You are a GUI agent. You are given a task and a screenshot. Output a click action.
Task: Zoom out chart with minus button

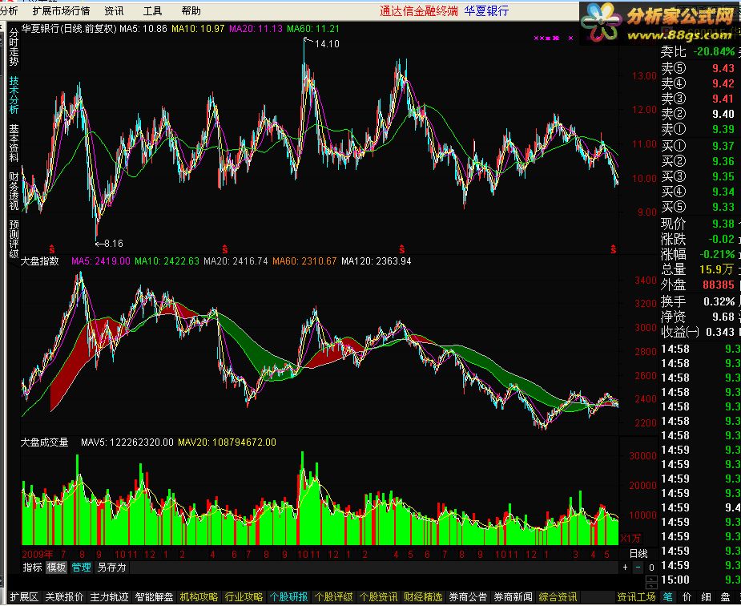click(x=638, y=568)
